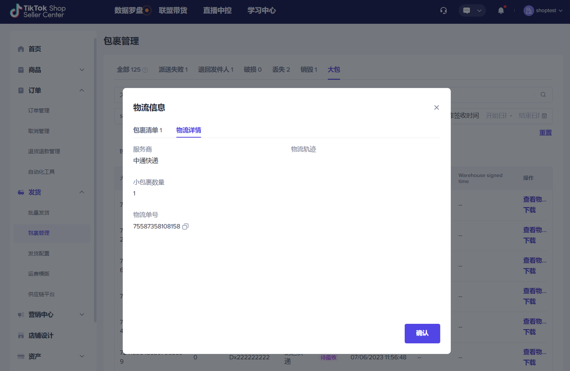Open 批量发货 in sidebar
Viewport: 570px width, 371px height.
39,213
